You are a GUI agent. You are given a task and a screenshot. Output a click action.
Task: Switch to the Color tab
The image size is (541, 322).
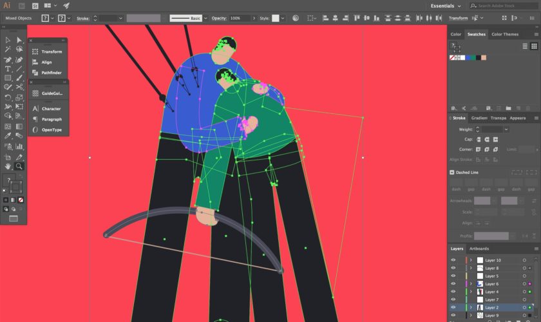(456, 34)
